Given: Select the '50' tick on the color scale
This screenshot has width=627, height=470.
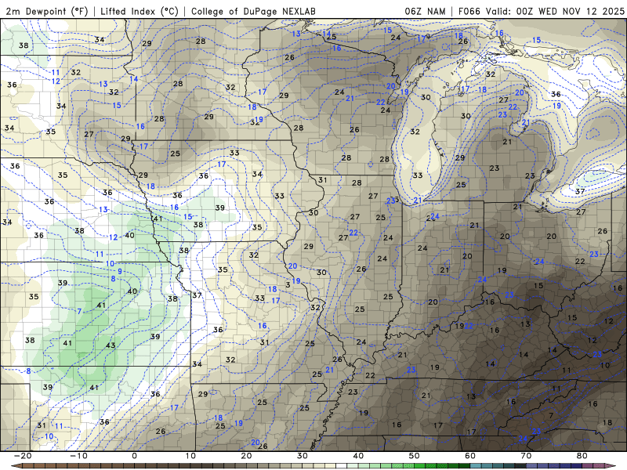Looking at the screenshot, I should [415, 456].
